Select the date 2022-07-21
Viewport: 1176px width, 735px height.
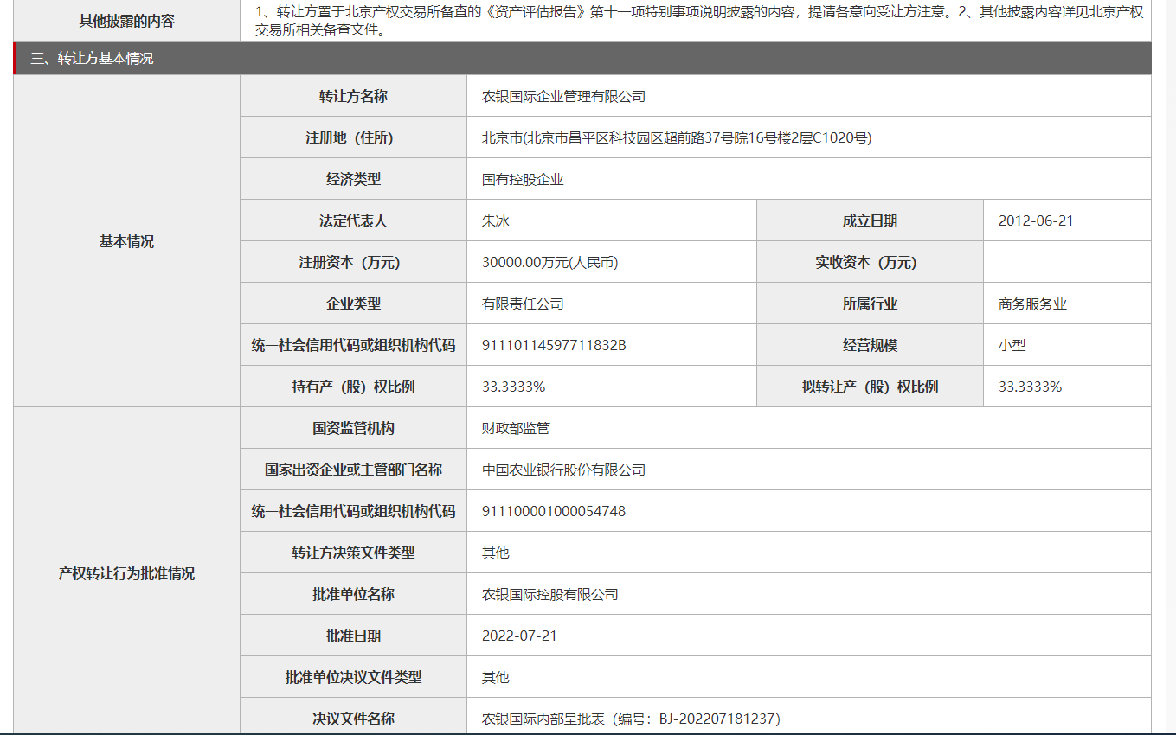(x=519, y=636)
